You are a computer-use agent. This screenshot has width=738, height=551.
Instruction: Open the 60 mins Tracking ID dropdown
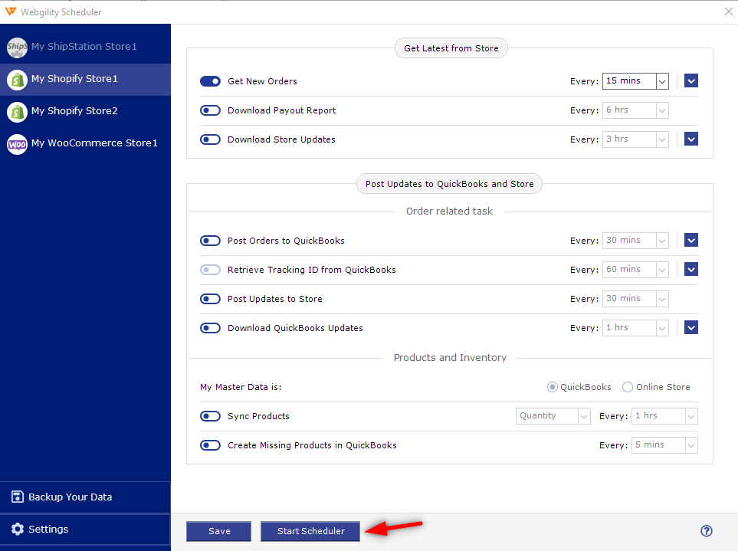pos(635,270)
